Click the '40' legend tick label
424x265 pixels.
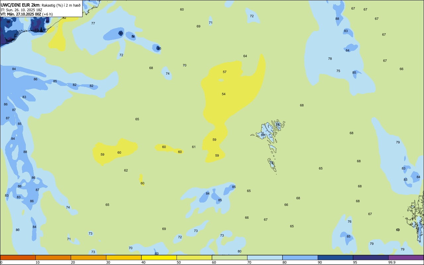point(143,262)
